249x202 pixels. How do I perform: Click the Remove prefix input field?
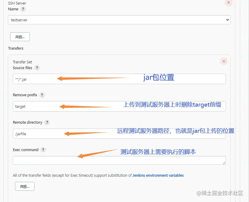(x=119, y=106)
